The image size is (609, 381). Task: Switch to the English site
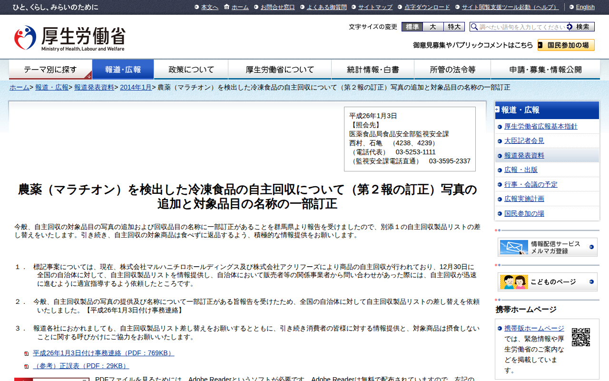point(585,7)
